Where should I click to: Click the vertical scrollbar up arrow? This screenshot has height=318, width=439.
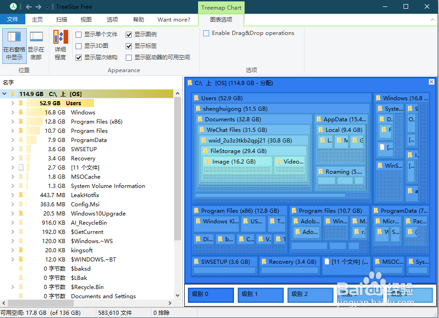point(177,94)
